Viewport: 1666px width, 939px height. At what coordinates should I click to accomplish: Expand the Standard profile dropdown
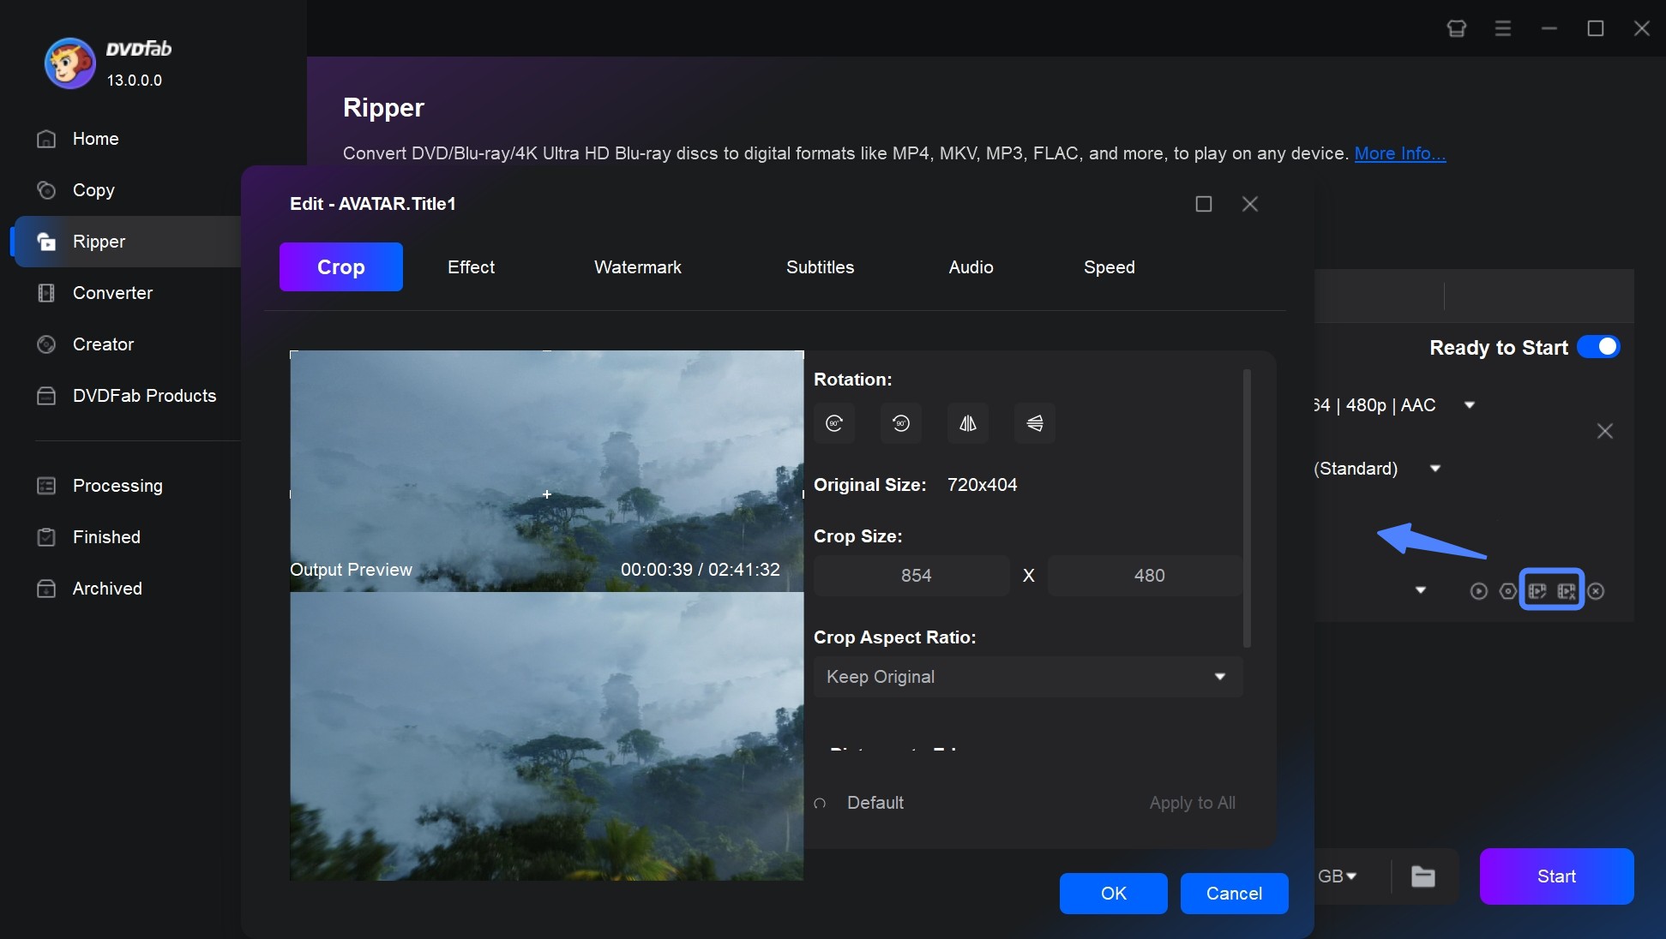tap(1434, 468)
